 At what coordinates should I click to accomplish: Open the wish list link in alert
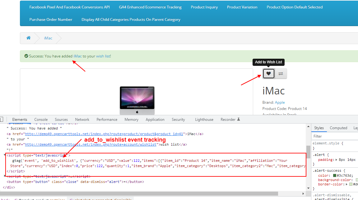pyautogui.click(x=104, y=56)
